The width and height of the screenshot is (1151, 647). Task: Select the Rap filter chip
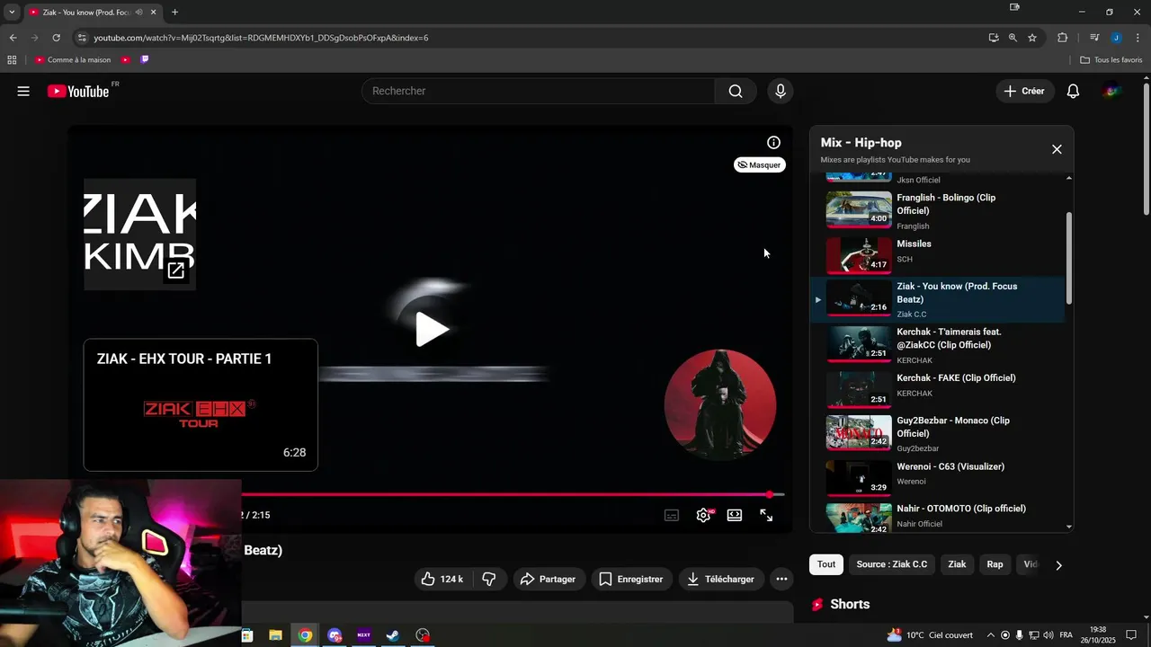click(995, 564)
